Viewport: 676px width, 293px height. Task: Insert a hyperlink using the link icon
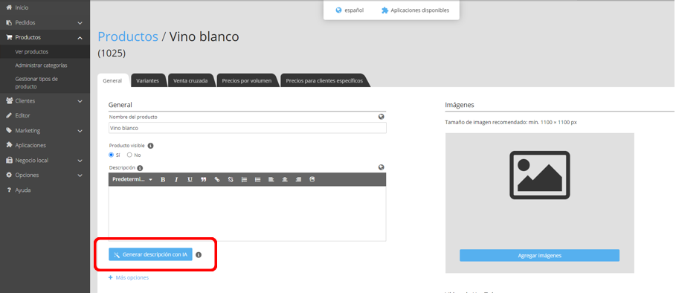217,179
